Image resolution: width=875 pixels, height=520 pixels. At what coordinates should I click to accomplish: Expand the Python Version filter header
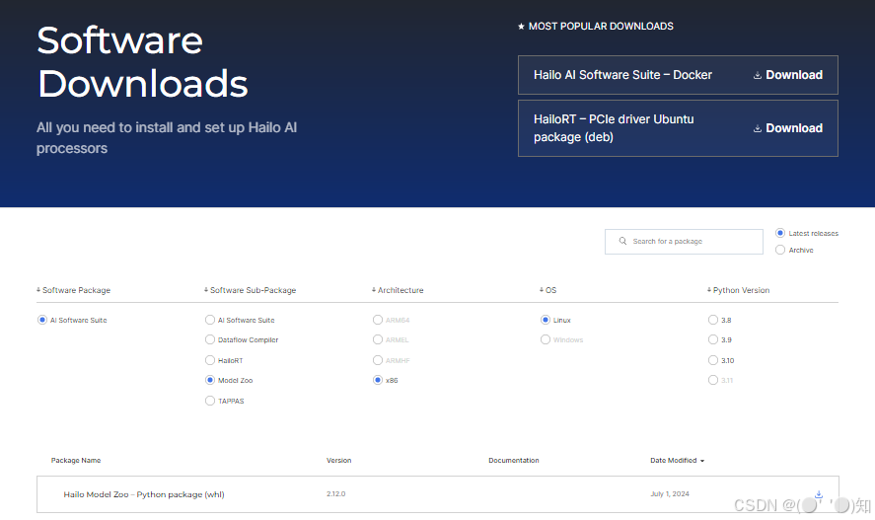coord(738,290)
